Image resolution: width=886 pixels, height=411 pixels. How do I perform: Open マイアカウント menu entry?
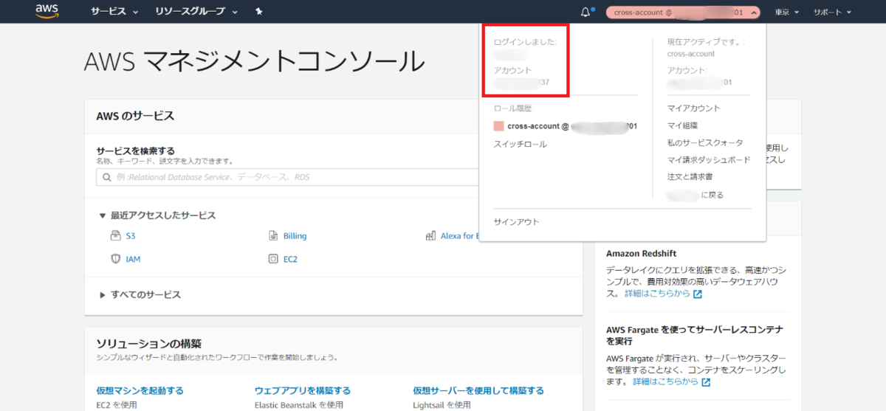(693, 108)
